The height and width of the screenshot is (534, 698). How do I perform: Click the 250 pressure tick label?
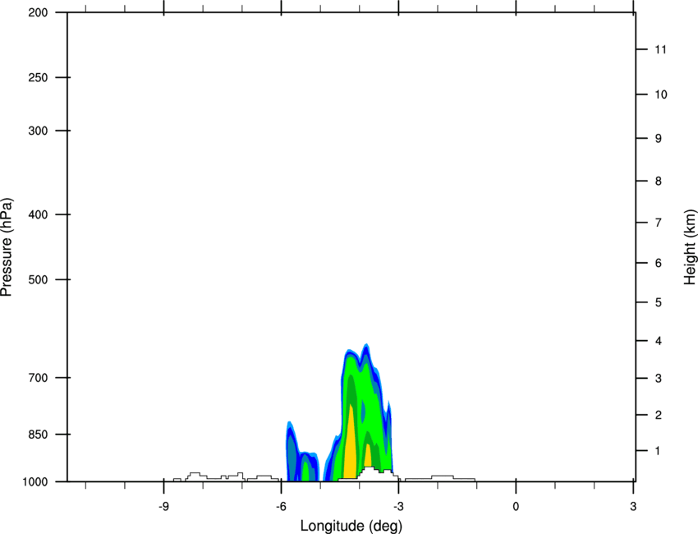tap(38, 77)
